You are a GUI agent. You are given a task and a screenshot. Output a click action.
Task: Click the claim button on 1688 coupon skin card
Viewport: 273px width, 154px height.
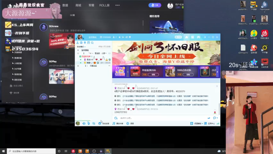click(188, 75)
